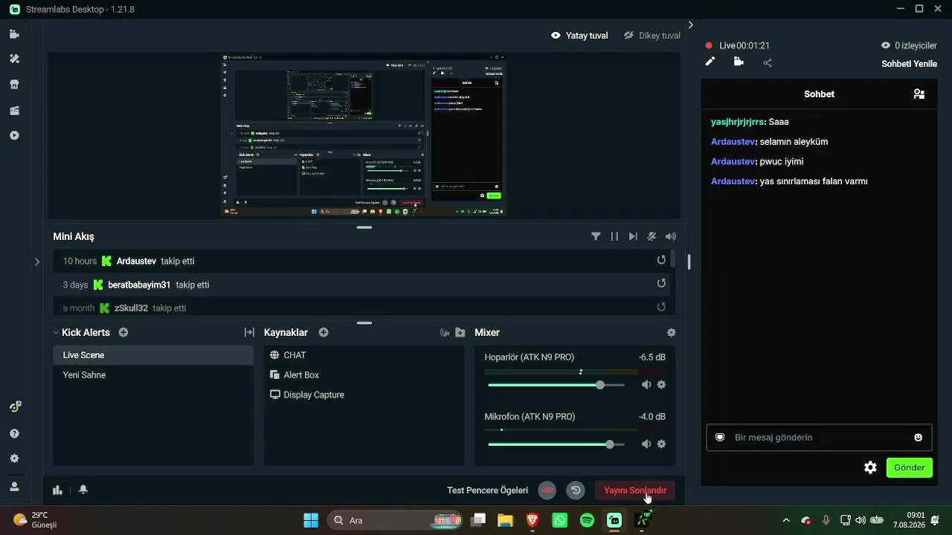Open Streamlabs settings gear in the sidebar
The image size is (952, 535).
(14, 458)
